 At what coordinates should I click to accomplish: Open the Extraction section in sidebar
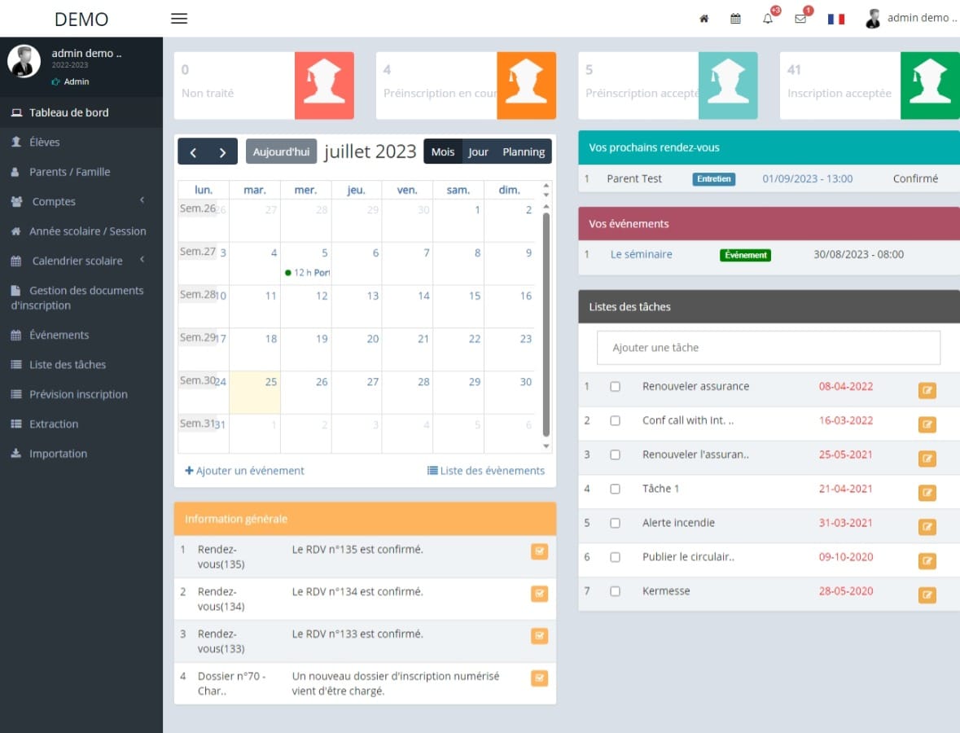click(x=55, y=424)
